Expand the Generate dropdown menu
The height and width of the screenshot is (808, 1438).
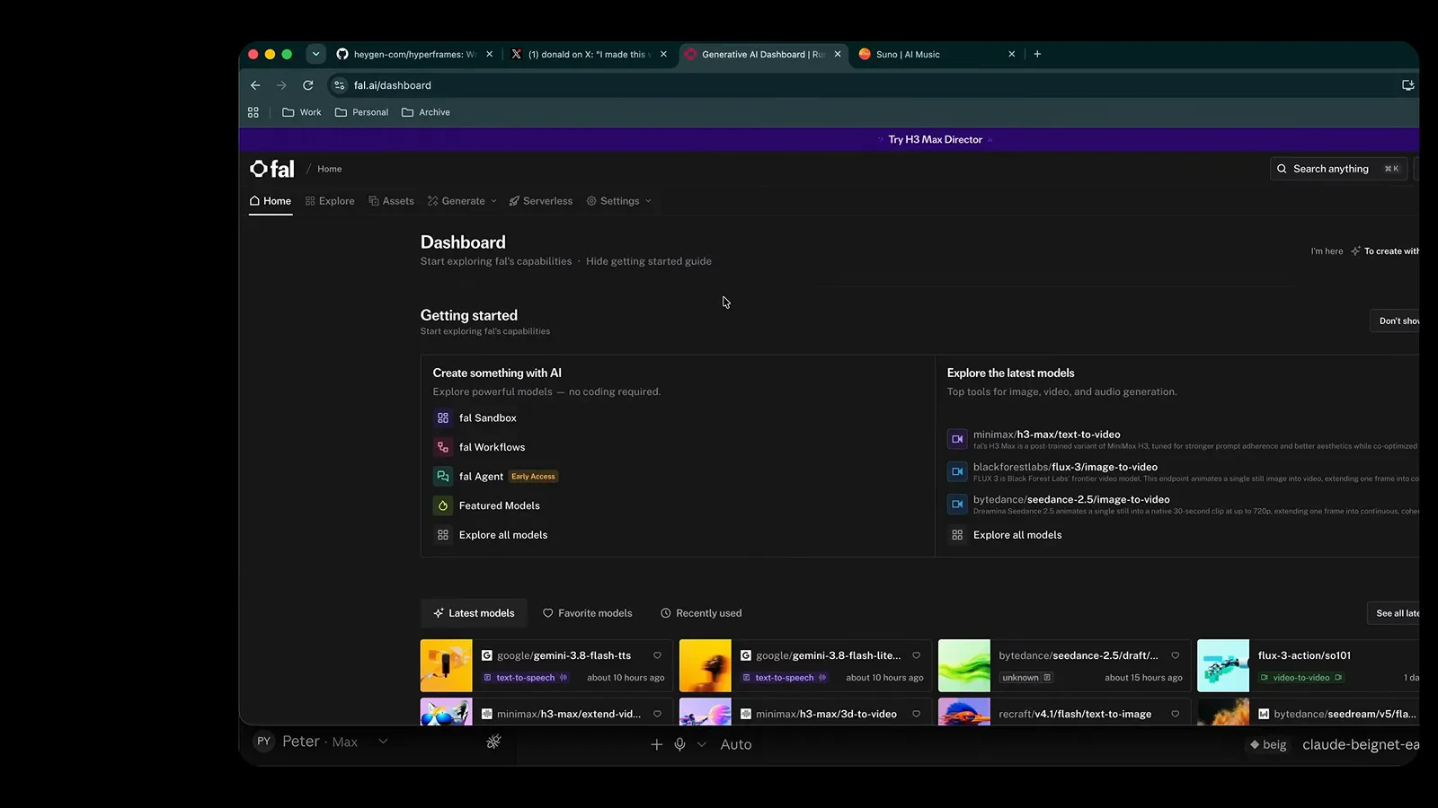click(462, 201)
